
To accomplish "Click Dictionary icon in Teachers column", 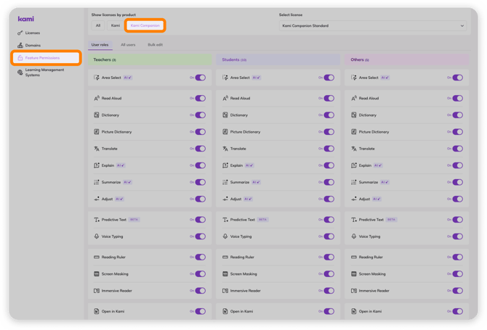I will point(97,115).
